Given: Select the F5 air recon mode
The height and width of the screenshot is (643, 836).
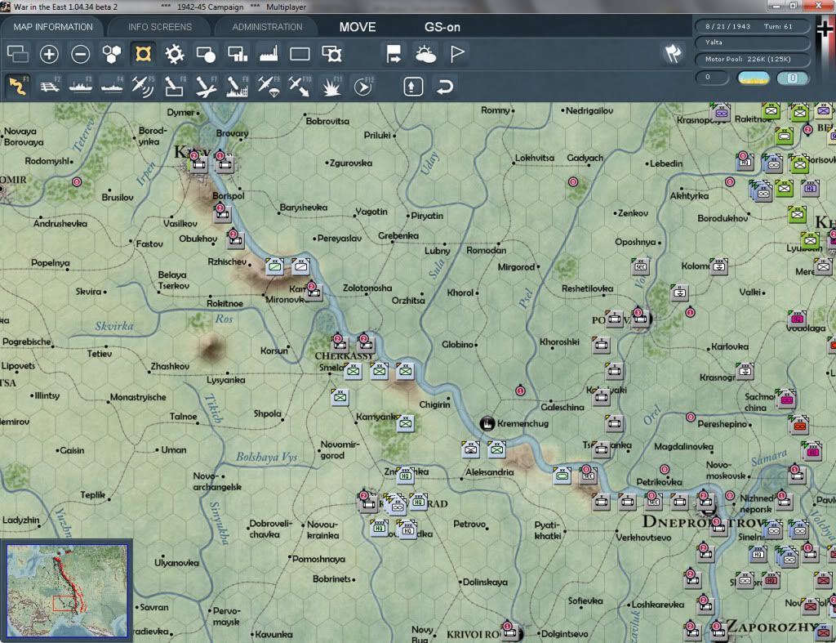Looking at the screenshot, I should (143, 86).
